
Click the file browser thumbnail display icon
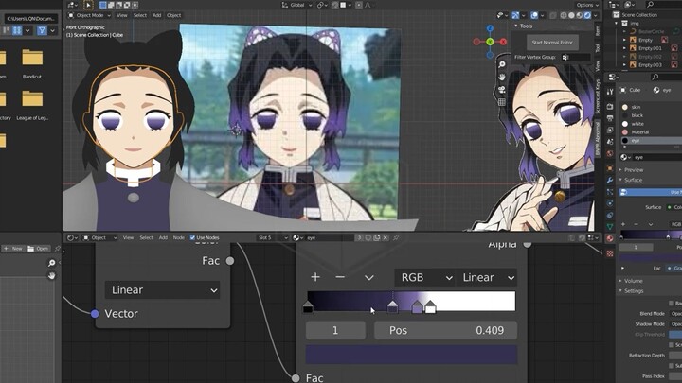[x=17, y=30]
